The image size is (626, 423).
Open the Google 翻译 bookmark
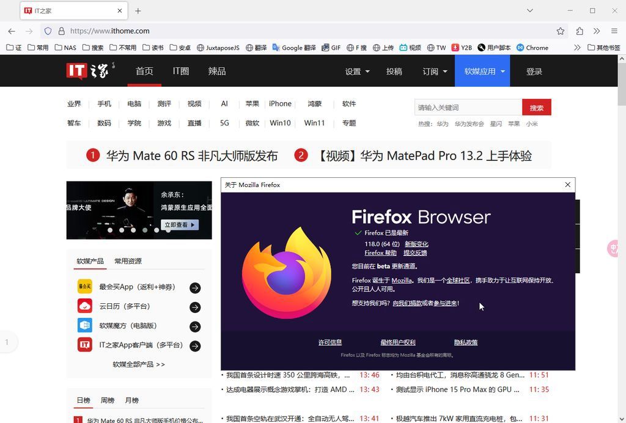click(294, 48)
